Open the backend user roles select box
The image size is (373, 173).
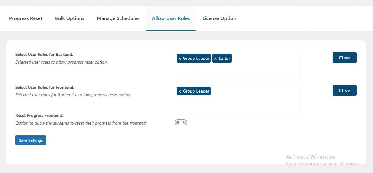(237, 66)
